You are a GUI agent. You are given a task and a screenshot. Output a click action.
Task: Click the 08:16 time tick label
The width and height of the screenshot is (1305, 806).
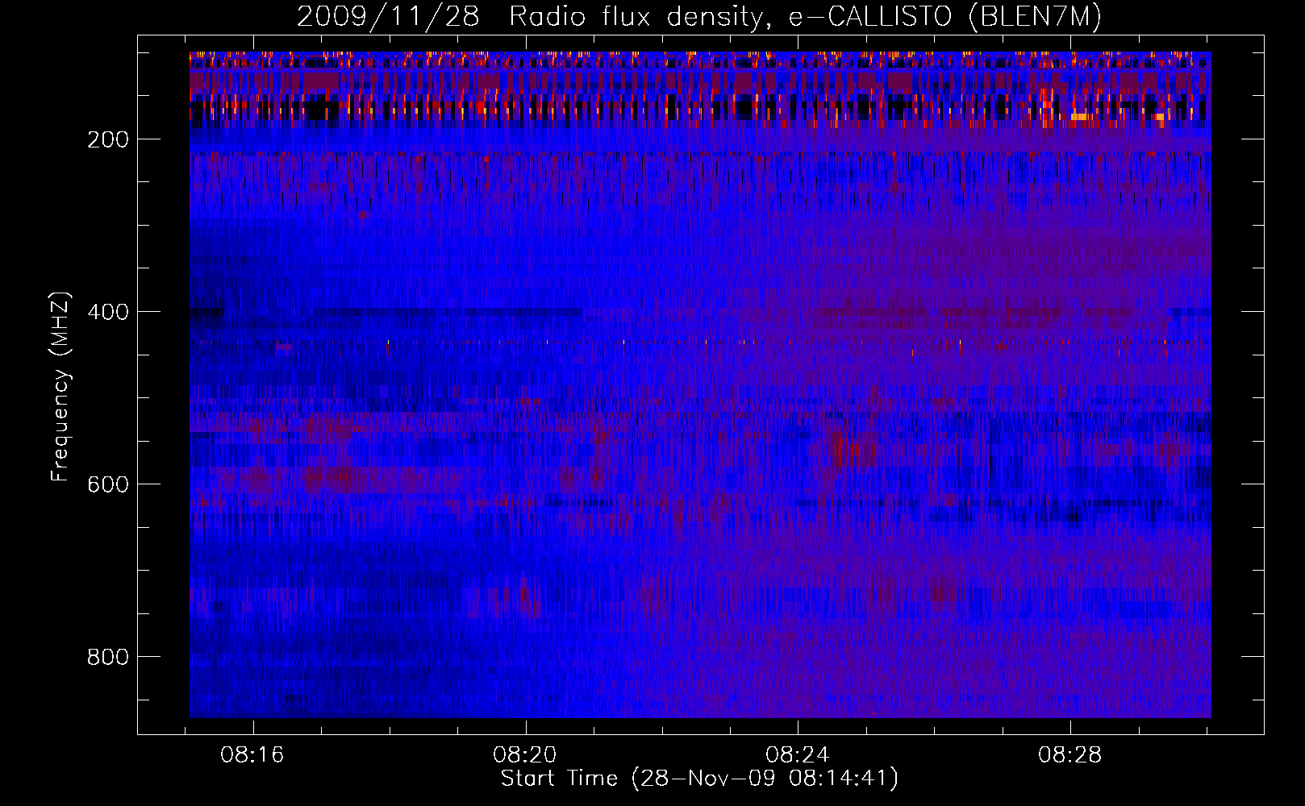click(252, 755)
